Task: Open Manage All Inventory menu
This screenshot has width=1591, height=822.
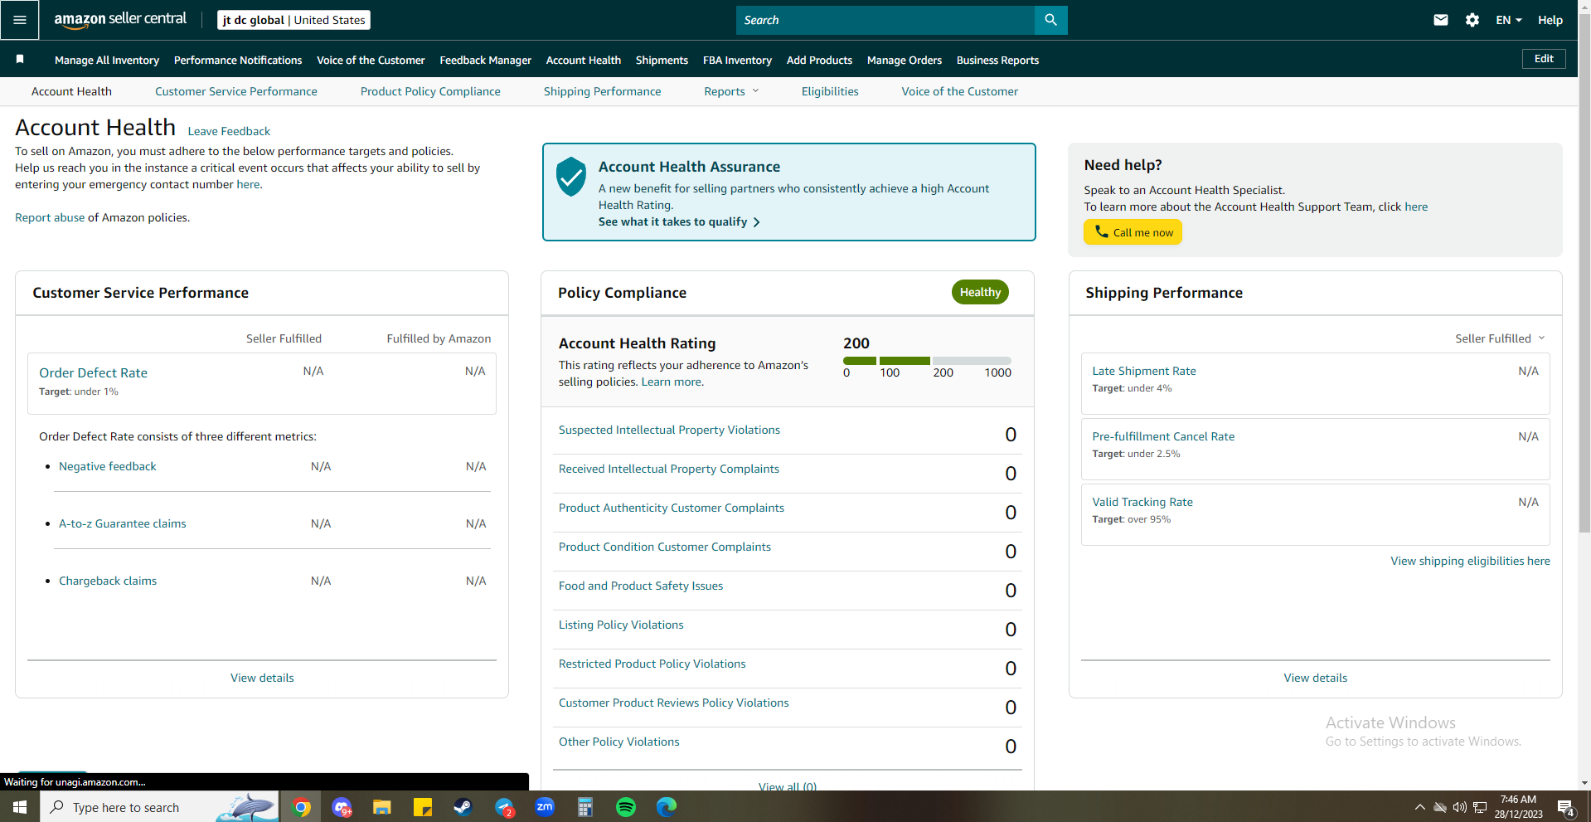Action: click(x=107, y=60)
